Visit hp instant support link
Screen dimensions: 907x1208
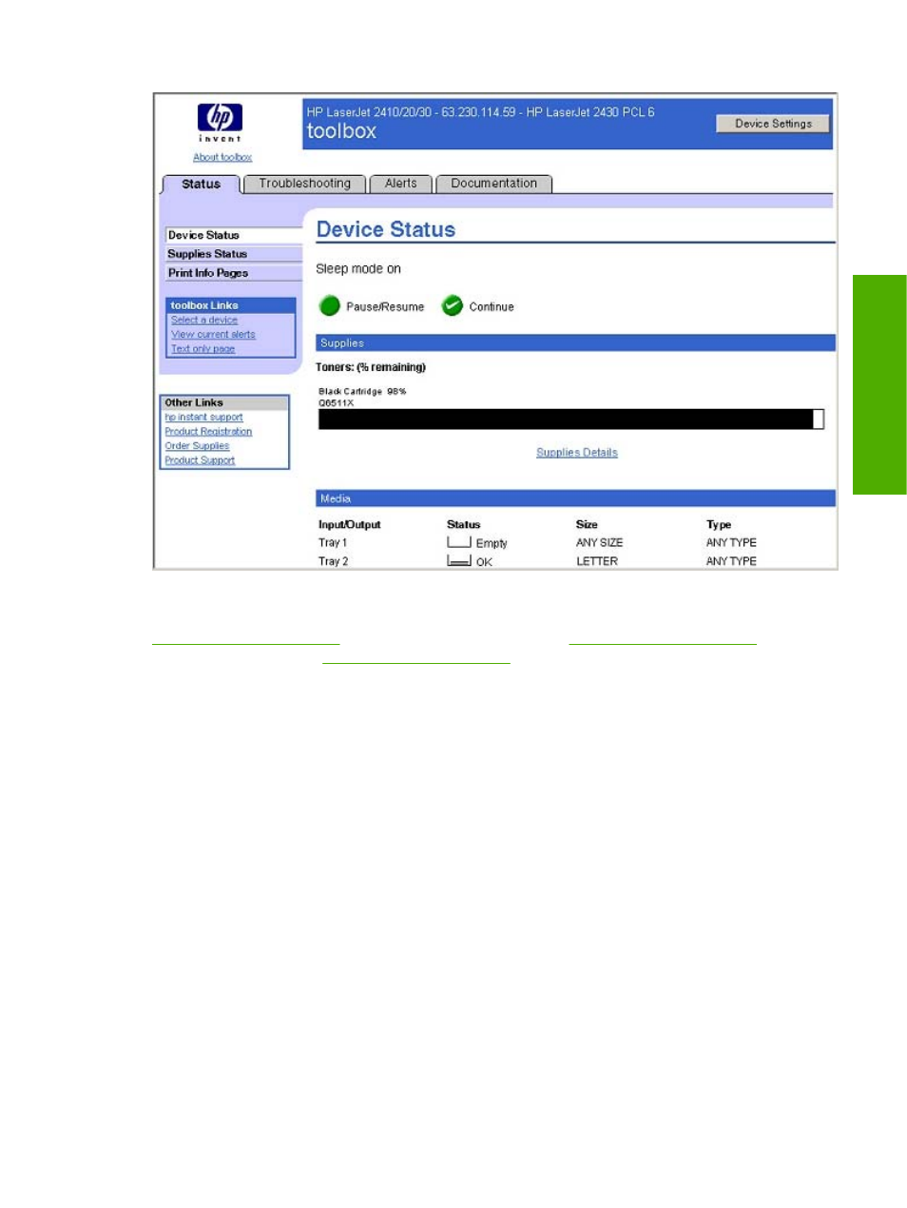pos(203,418)
